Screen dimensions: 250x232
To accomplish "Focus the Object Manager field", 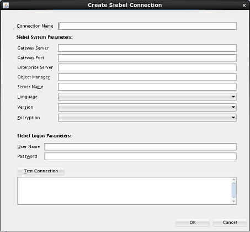I will click(147, 77).
